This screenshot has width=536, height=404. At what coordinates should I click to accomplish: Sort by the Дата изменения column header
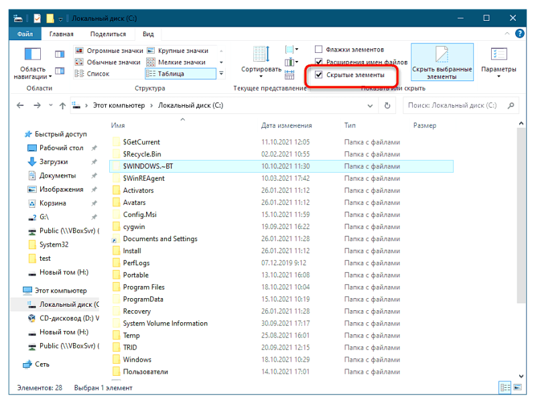tap(287, 125)
